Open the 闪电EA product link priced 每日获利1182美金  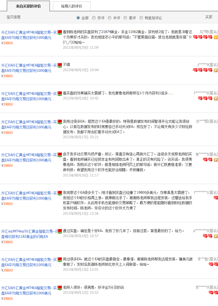29,234
